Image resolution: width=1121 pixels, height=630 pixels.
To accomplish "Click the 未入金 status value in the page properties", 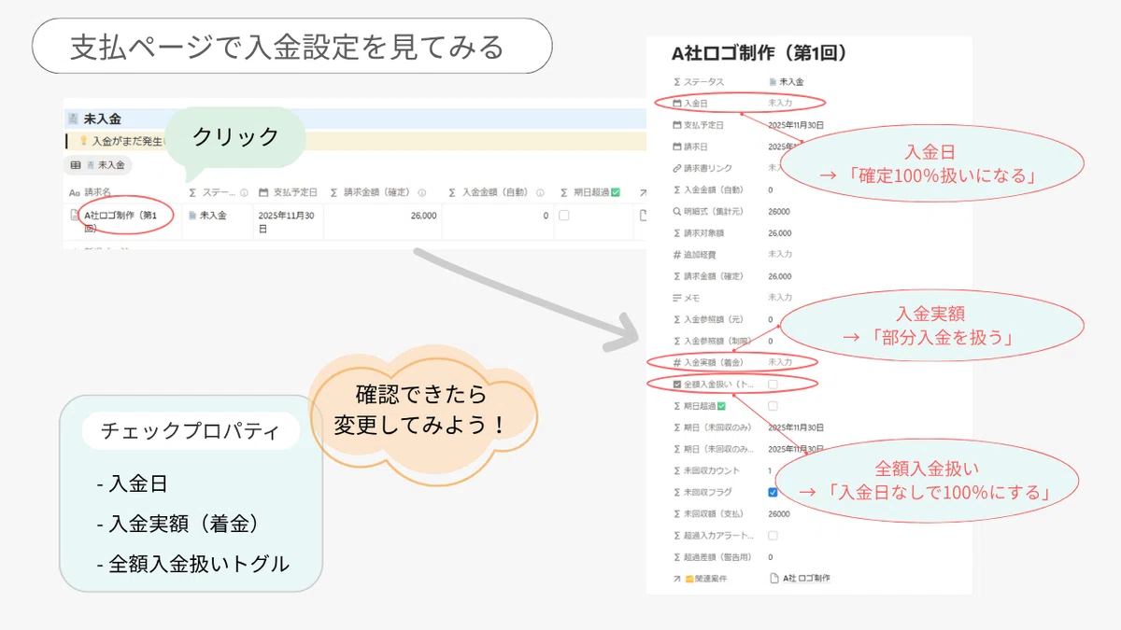I will (x=786, y=82).
